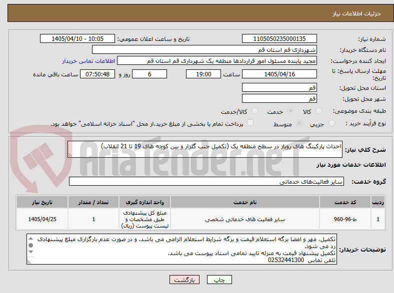
Task: Click the buyer notes scroll down arrow
Action: (x=30, y=252)
